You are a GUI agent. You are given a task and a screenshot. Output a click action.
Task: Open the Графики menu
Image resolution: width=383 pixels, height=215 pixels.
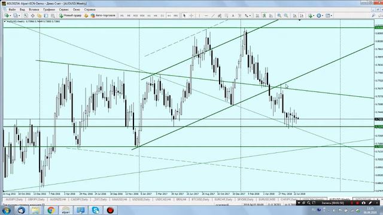[x=49, y=10]
